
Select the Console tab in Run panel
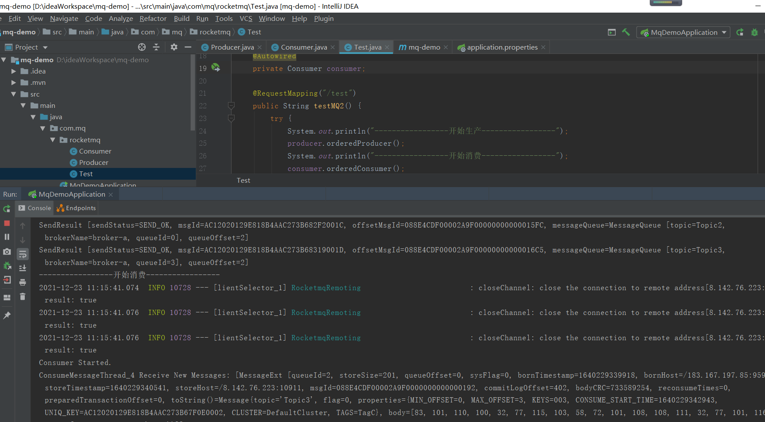pos(34,208)
